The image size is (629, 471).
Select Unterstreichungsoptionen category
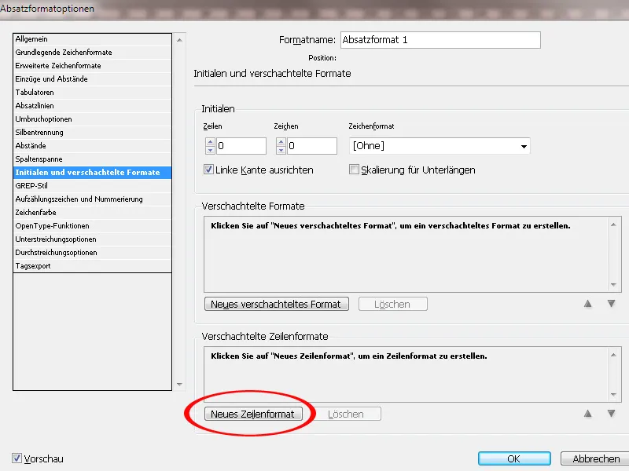pyautogui.click(x=92, y=239)
